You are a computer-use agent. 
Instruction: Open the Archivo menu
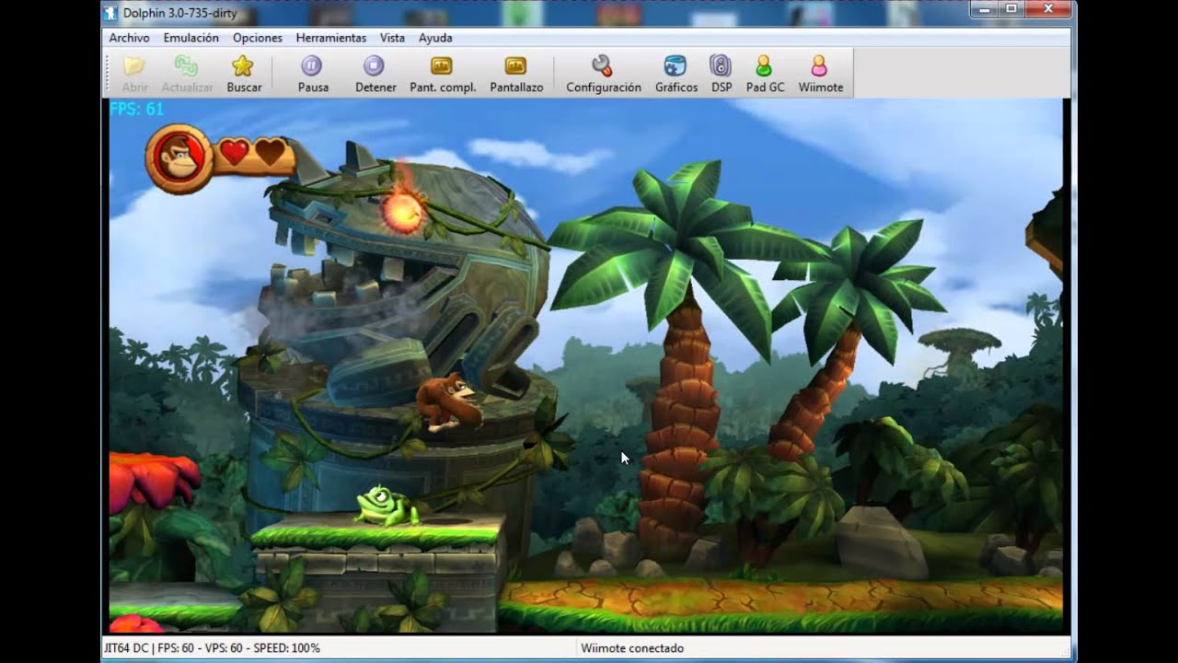[129, 38]
